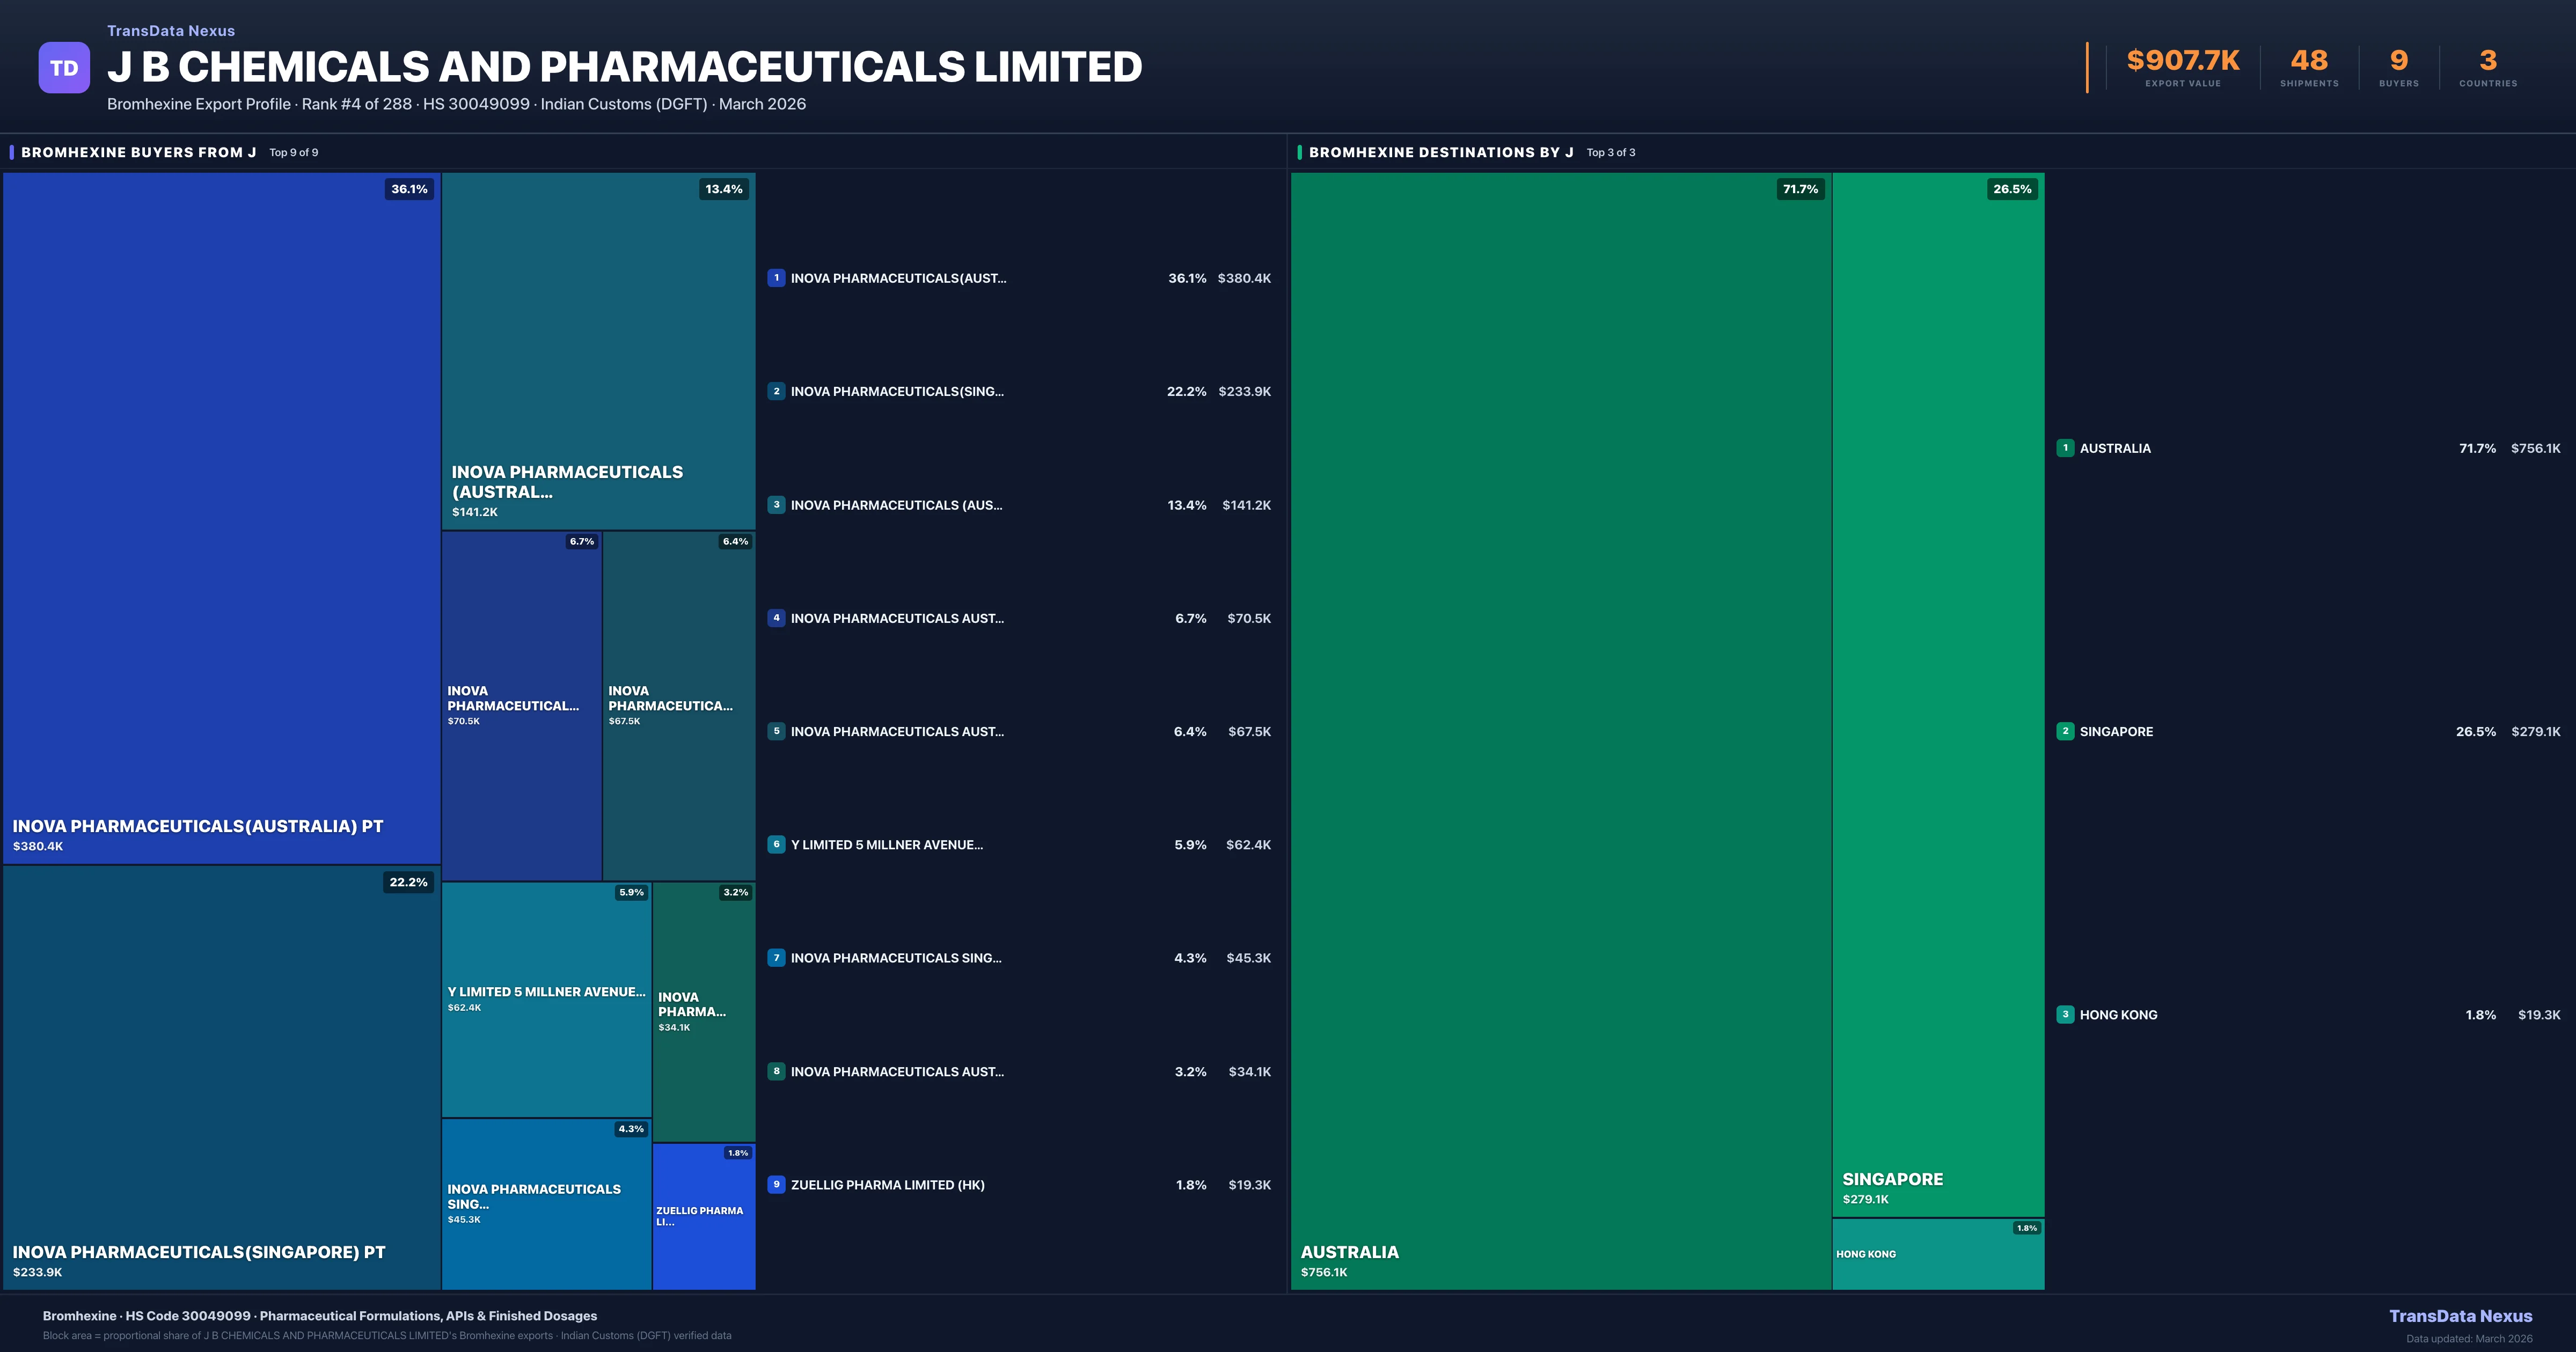Click rank badge 1 beside Australia destination
This screenshot has width=2576, height=1352.
[2065, 448]
